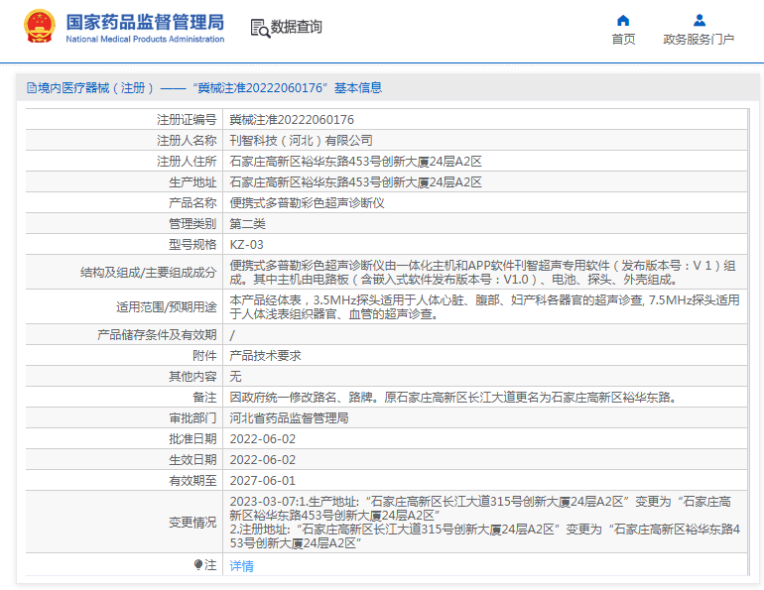This screenshot has width=764, height=590.
Task: Click the 变更情况 change details text
Action: tap(485, 523)
